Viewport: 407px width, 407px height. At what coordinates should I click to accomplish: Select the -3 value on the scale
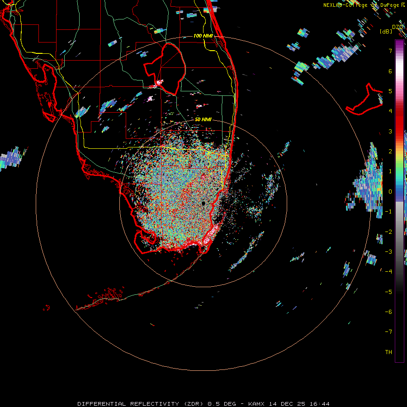(x=388, y=252)
